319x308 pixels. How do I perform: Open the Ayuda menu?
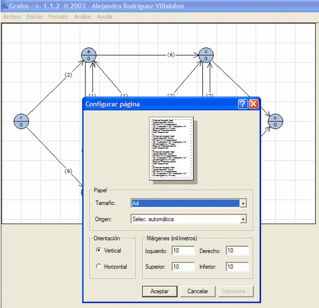(105, 16)
